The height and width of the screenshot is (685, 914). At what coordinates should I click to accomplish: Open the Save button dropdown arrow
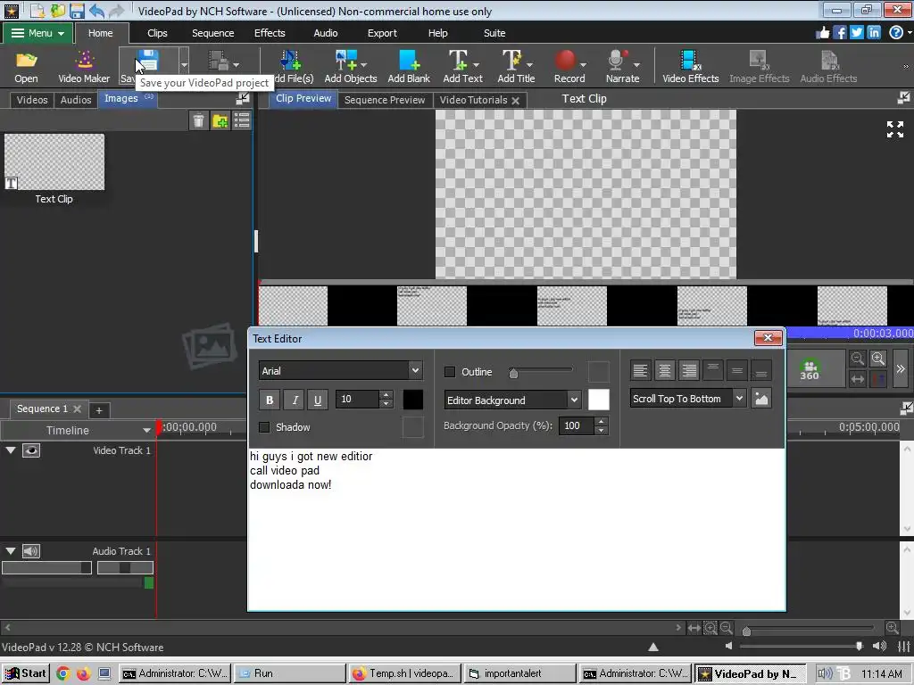click(x=184, y=65)
